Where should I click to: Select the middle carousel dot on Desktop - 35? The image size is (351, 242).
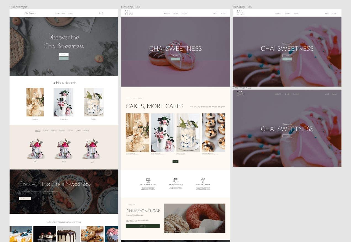pyautogui.click(x=239, y=11)
